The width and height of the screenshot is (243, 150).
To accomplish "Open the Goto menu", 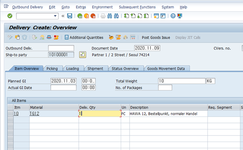I will click(65, 7).
